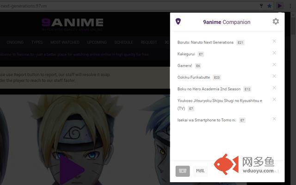Open the MOST WATCHED menu item
The height and width of the screenshot is (185, 296).
pyautogui.click(x=65, y=42)
